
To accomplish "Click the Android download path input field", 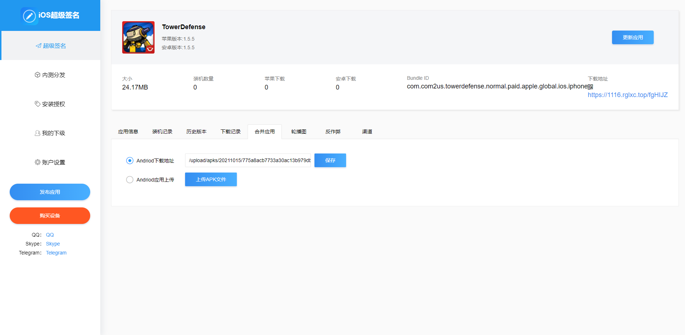I will 248,160.
